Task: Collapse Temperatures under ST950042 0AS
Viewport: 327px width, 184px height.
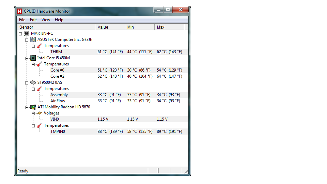Action: (x=33, y=89)
